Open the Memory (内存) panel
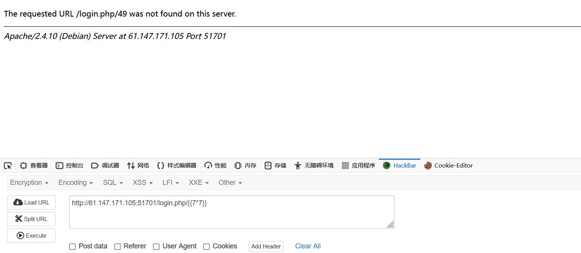581x253 pixels. point(245,166)
